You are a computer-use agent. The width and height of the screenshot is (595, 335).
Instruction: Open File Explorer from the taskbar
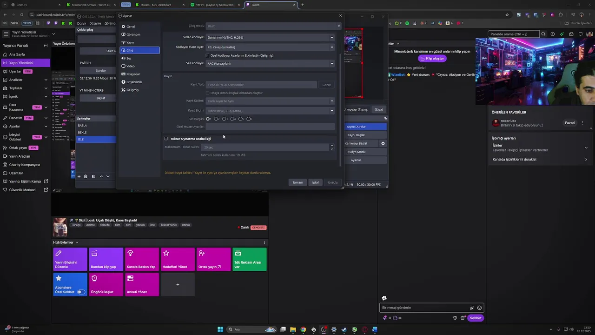293,329
